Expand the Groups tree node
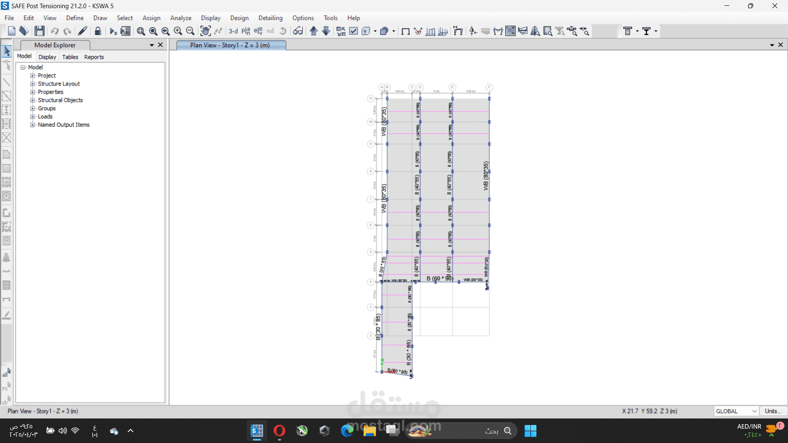788x443 pixels. pos(32,108)
